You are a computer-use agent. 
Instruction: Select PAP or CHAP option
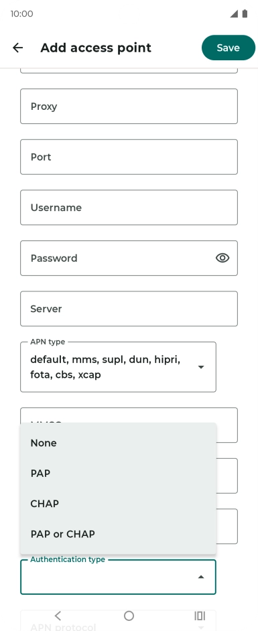[119, 534]
